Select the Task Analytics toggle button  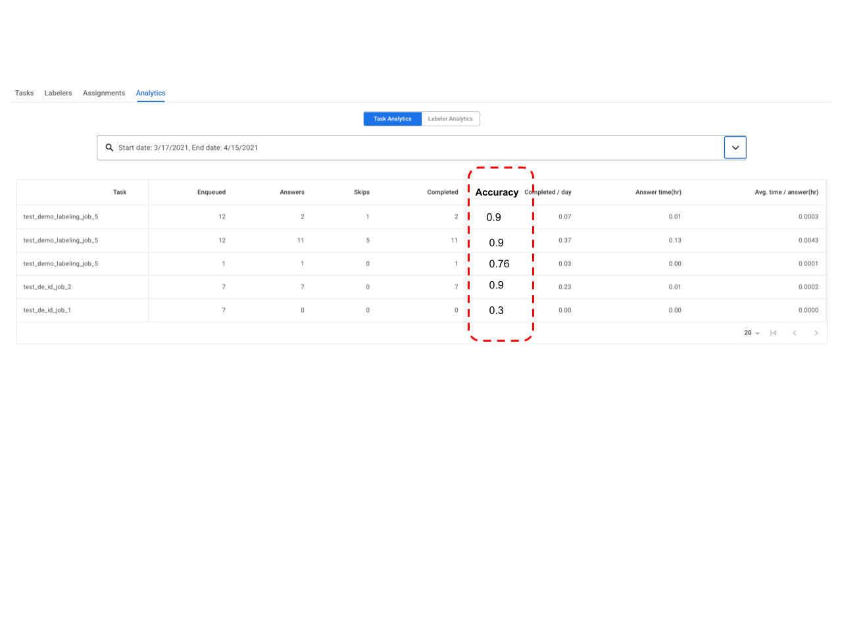393,118
